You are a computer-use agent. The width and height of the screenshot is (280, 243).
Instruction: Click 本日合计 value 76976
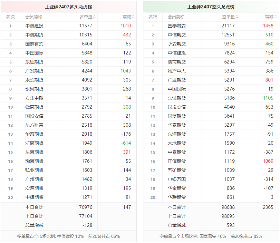point(86,207)
